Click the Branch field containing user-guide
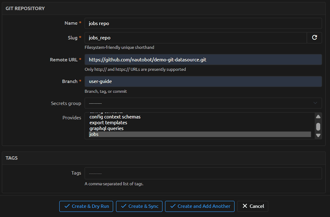 pos(203,82)
